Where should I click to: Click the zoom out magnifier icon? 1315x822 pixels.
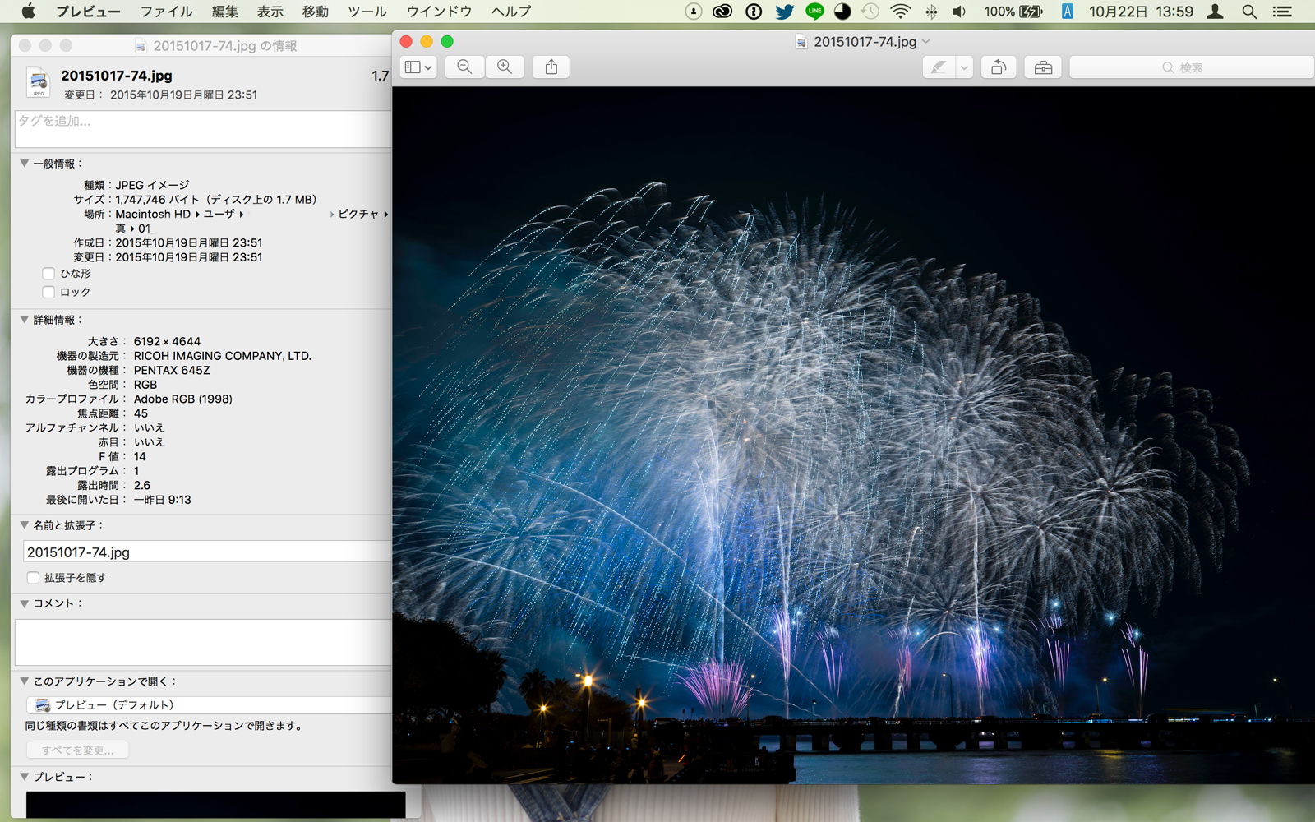464,67
